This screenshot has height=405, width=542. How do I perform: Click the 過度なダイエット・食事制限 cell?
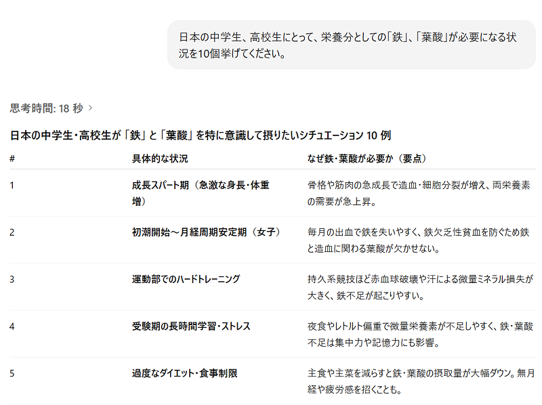tap(184, 373)
